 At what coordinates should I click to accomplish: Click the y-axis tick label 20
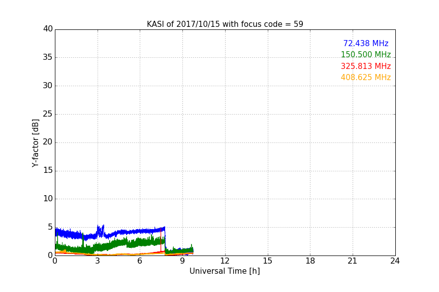48,142
